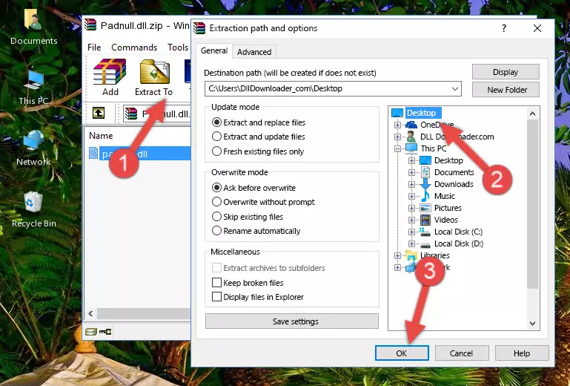The height and width of the screenshot is (386, 570).
Task: Select Overwrite without prompt mode
Action: tap(216, 202)
